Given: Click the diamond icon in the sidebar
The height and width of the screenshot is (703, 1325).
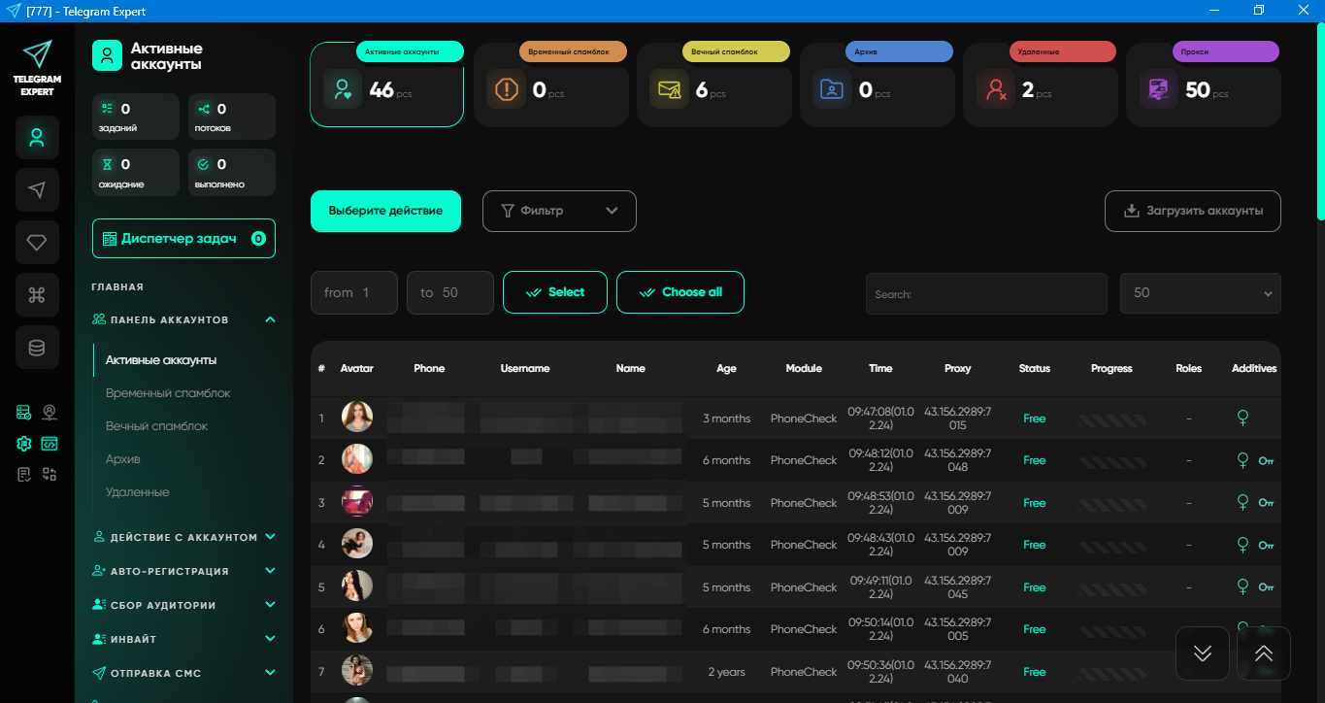Looking at the screenshot, I should click(x=37, y=243).
